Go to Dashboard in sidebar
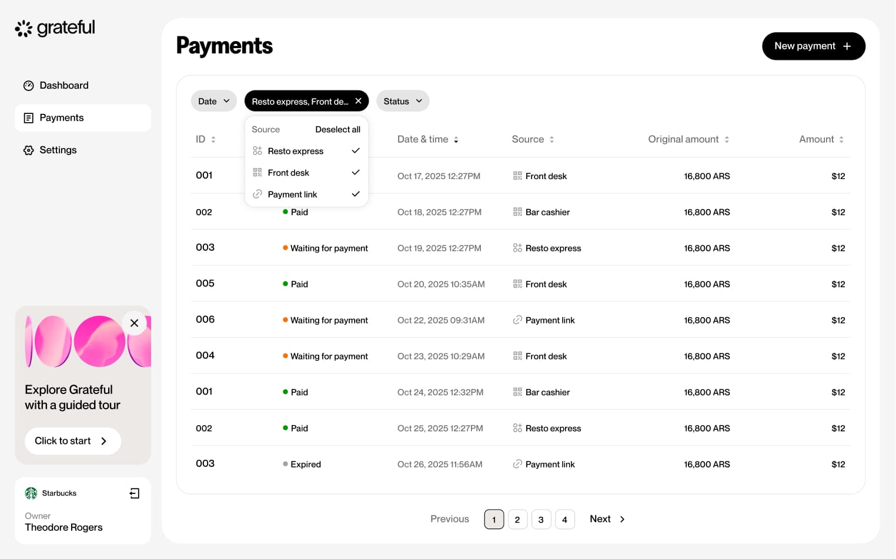 [x=63, y=86]
